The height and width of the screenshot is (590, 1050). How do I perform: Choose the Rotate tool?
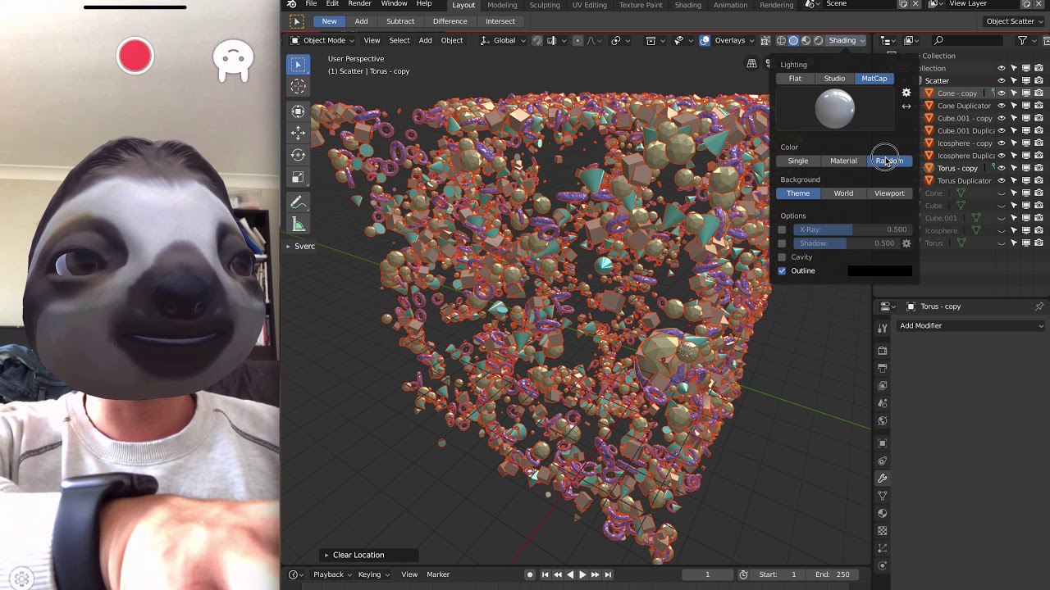pos(298,155)
